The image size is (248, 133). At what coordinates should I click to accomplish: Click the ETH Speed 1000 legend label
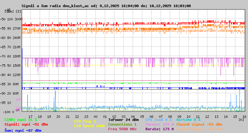89,126
